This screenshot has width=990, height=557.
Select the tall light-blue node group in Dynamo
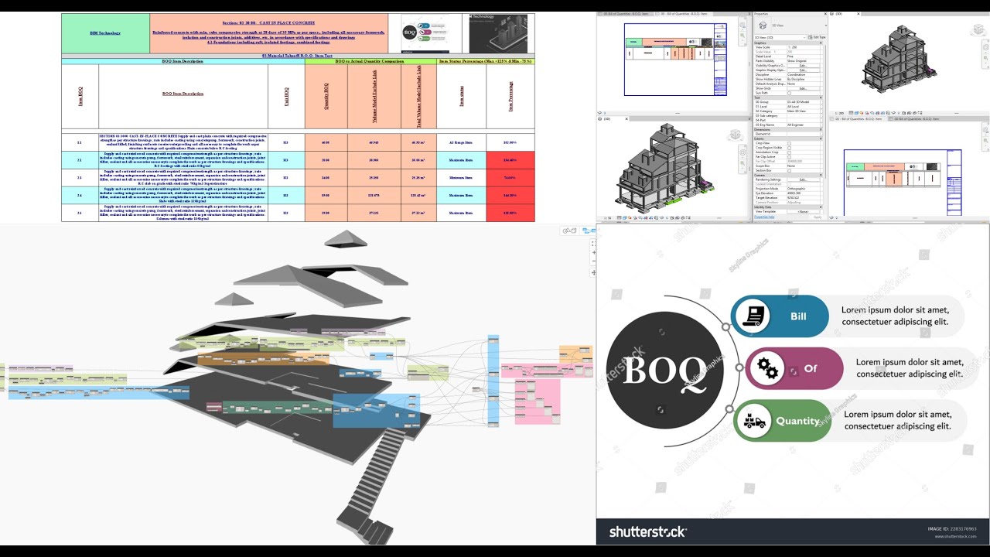click(x=493, y=379)
